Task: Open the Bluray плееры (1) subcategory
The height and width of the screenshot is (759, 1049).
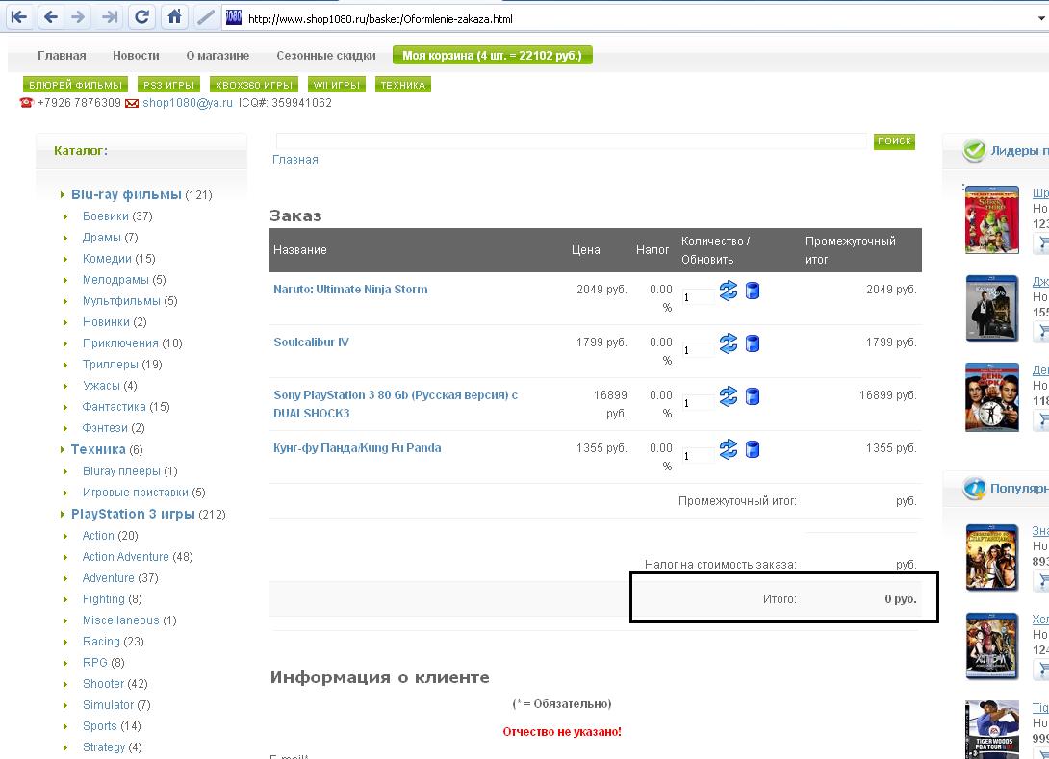Action: (130, 470)
